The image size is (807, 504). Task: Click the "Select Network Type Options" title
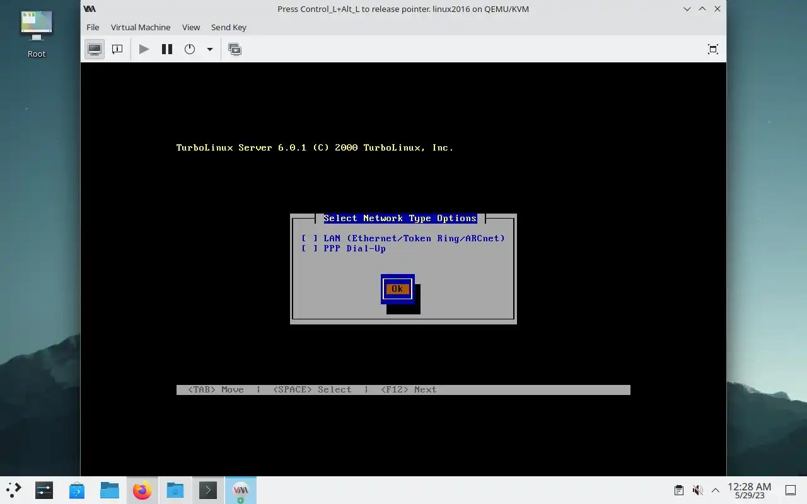400,218
